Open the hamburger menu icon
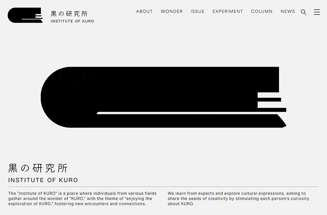 [x=317, y=12]
